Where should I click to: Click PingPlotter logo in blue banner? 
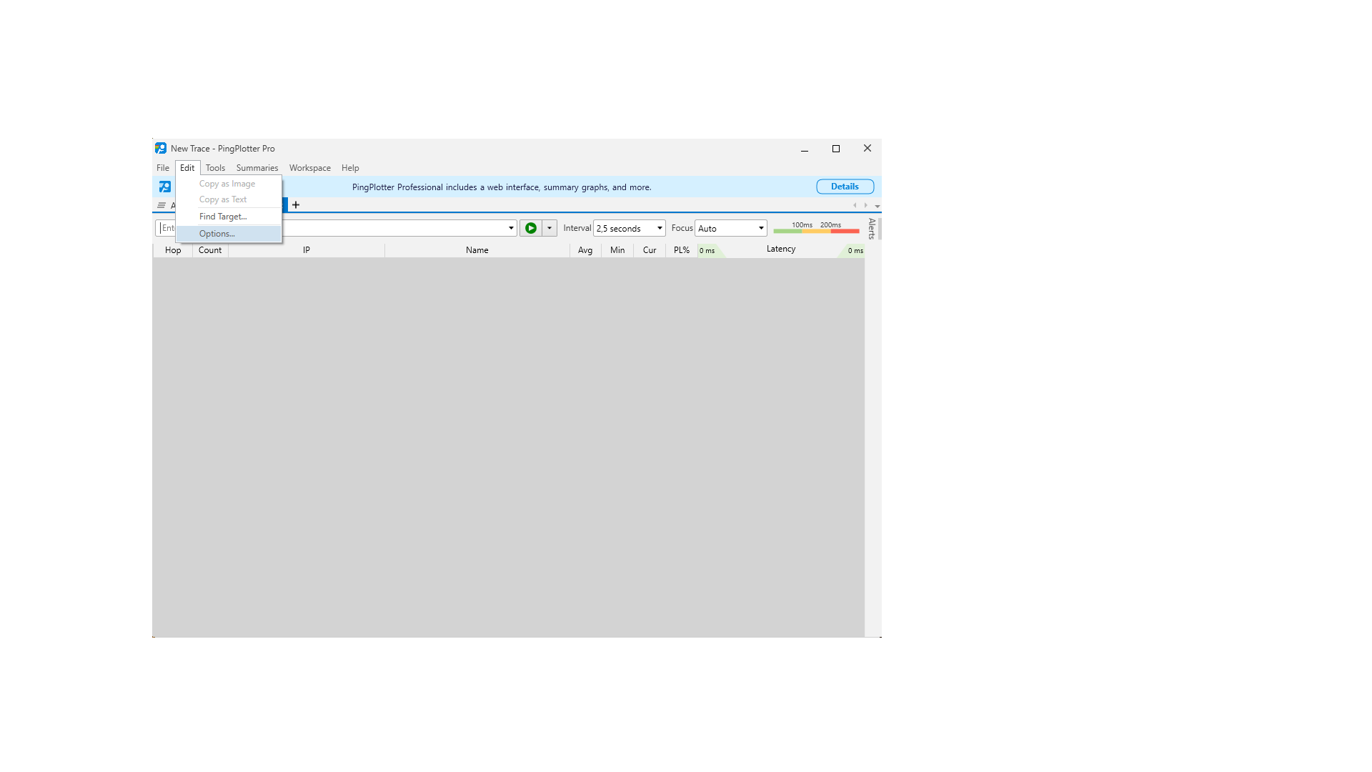coord(165,187)
